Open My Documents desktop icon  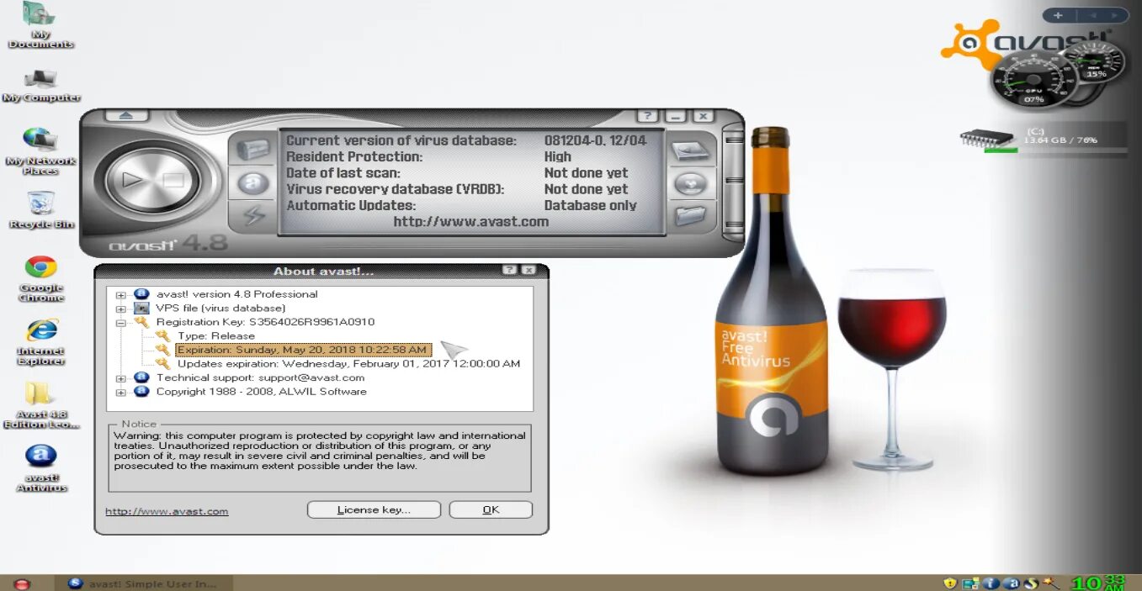(x=40, y=25)
